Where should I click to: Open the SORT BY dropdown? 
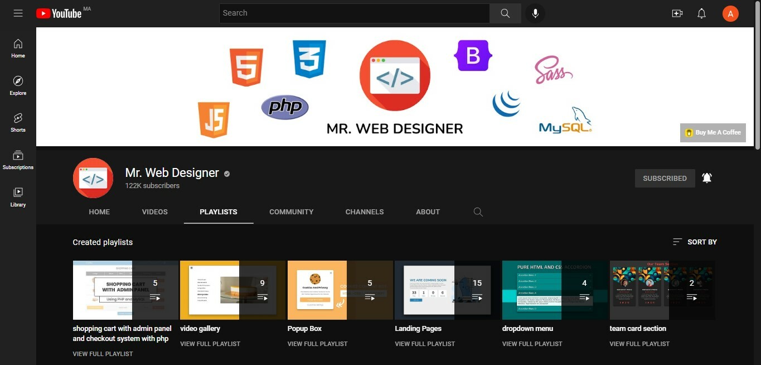point(694,242)
